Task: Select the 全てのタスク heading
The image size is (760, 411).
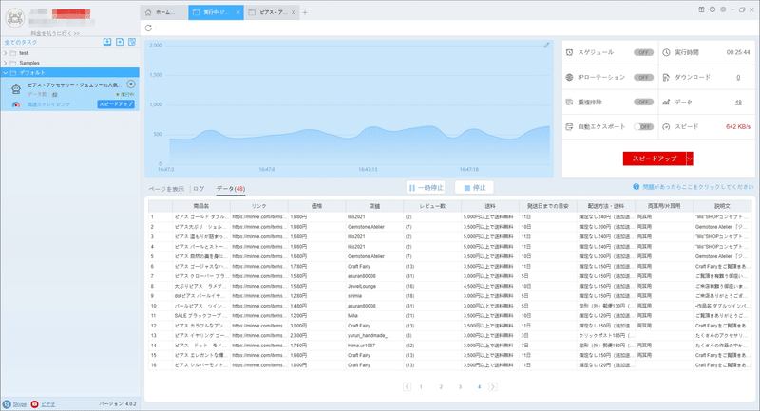Action: [21, 42]
